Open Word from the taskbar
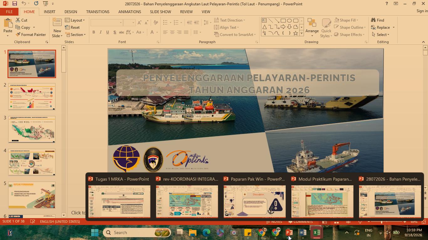 point(303,232)
